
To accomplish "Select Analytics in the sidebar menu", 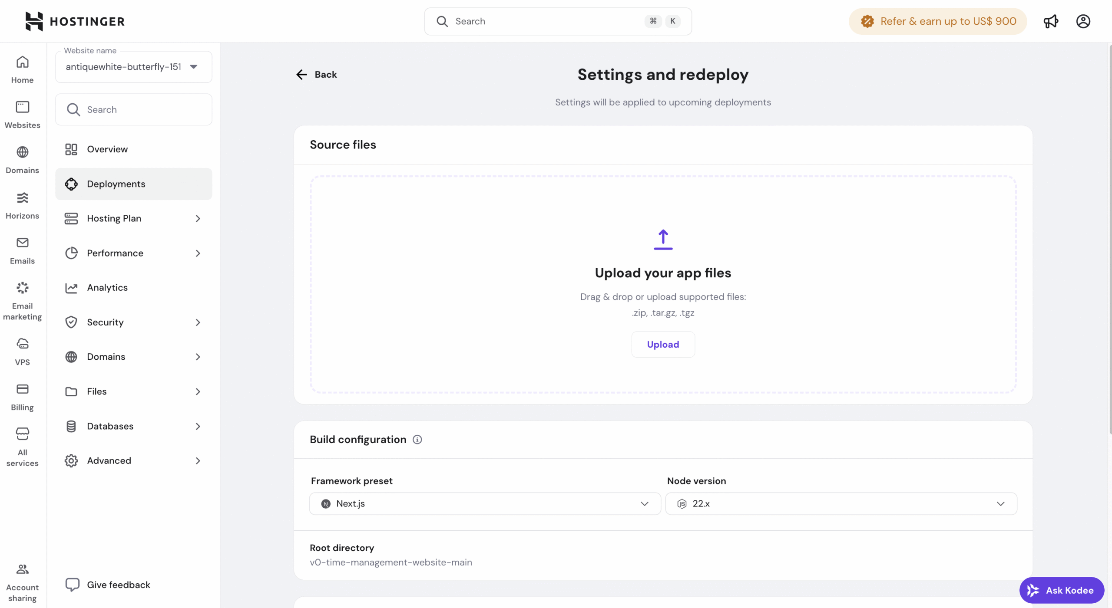I will (107, 287).
